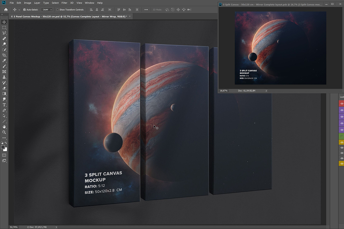Viewport: 344px width, 229px height.
Task: Uncheck the Auto-Select checkbox
Action: click(x=24, y=10)
